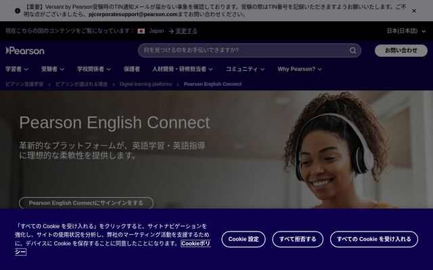Click the magnifier search icon
This screenshot has width=433, height=270.
pyautogui.click(x=352, y=51)
